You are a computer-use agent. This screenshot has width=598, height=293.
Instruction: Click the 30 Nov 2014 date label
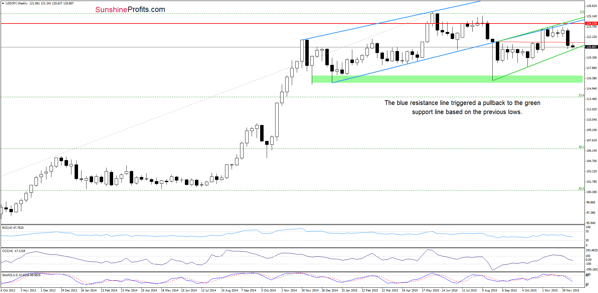point(310,290)
